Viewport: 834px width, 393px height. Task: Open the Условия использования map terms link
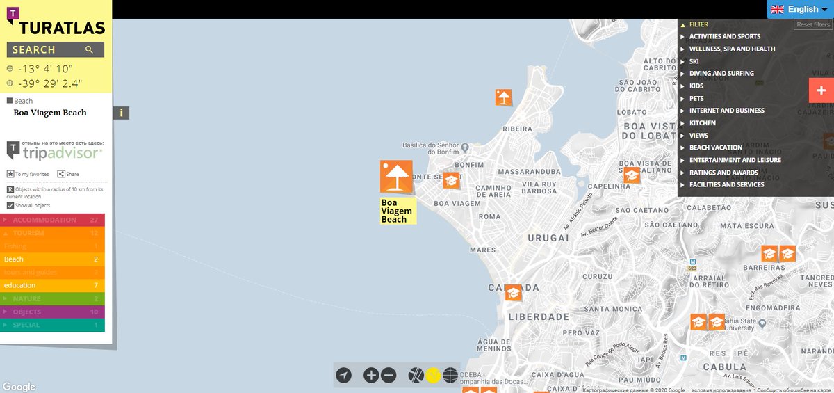[x=721, y=390]
